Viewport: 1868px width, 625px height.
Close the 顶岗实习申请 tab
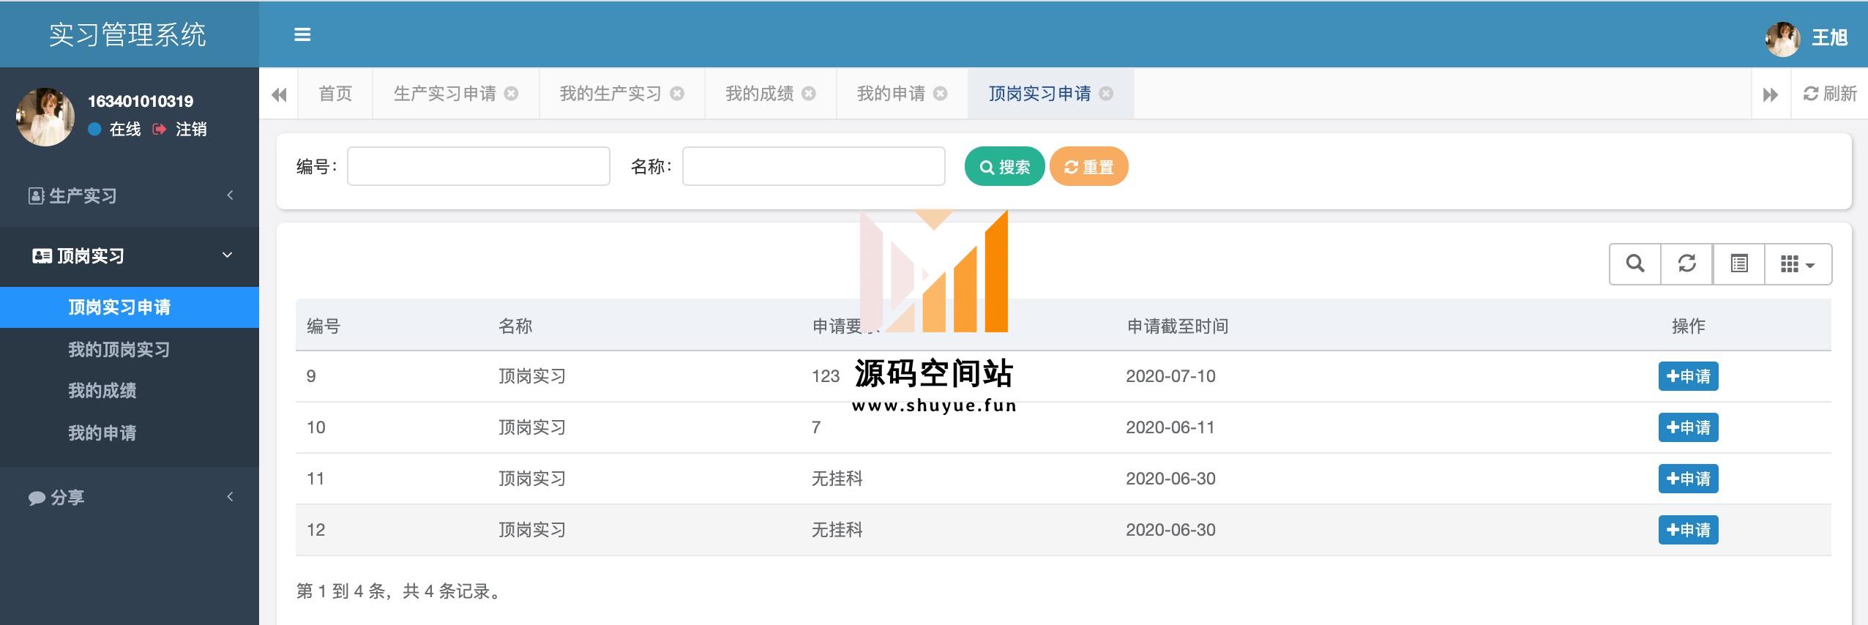click(1106, 94)
